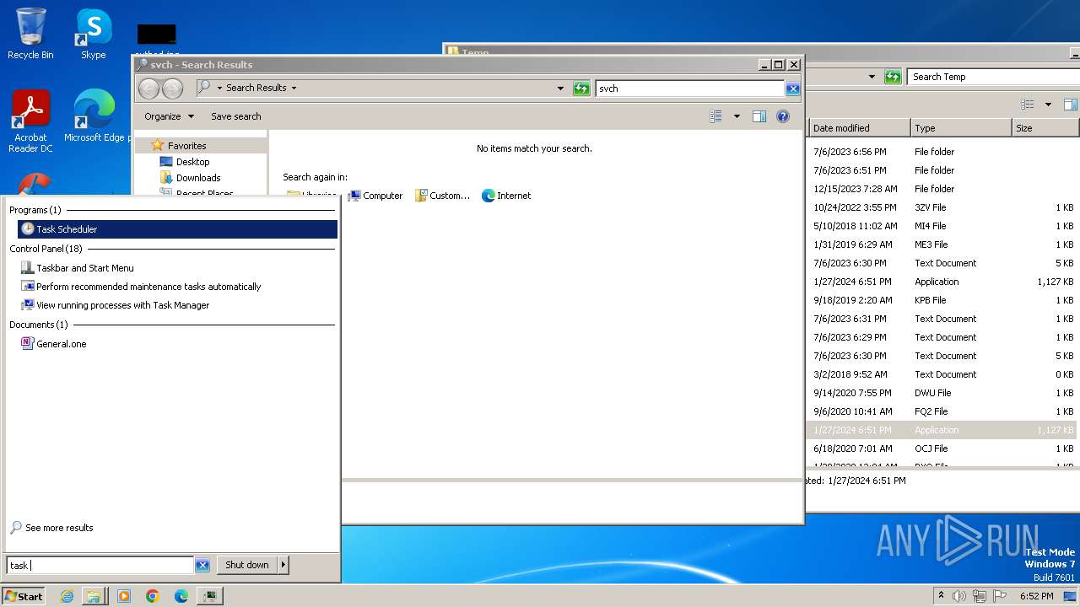
Task: Select the FQ2 File row in Temp
Action: (942, 411)
